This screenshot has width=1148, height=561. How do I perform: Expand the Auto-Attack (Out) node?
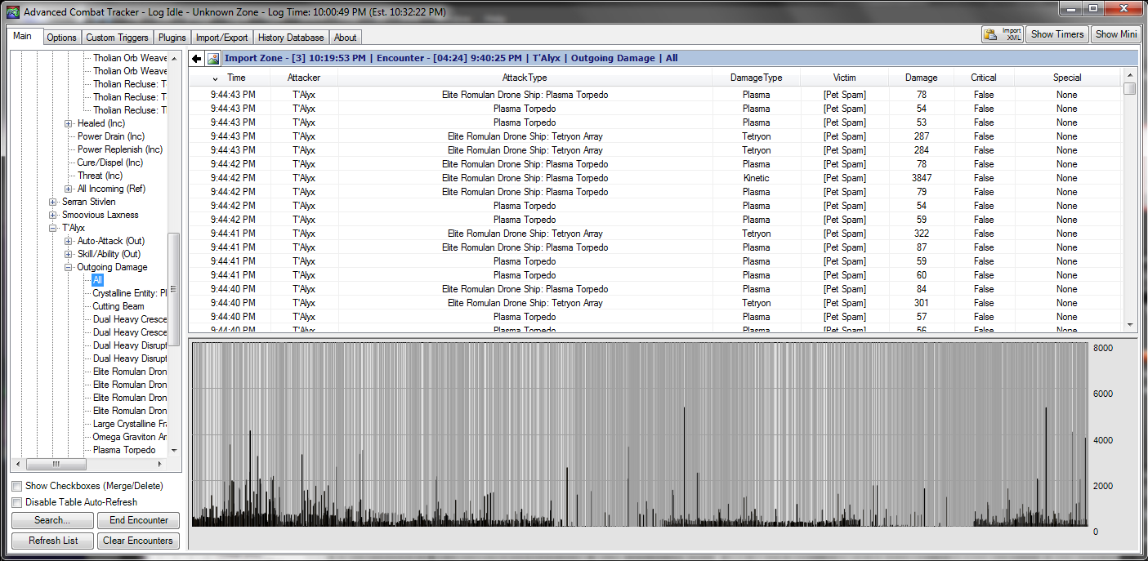(69, 241)
